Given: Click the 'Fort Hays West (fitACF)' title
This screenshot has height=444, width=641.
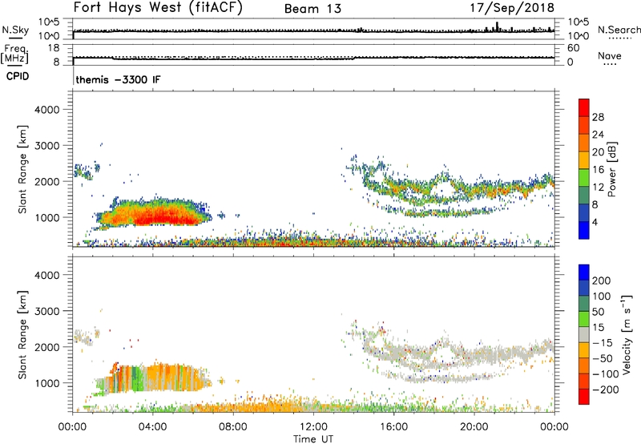Looking at the screenshot, I should pos(158,7).
